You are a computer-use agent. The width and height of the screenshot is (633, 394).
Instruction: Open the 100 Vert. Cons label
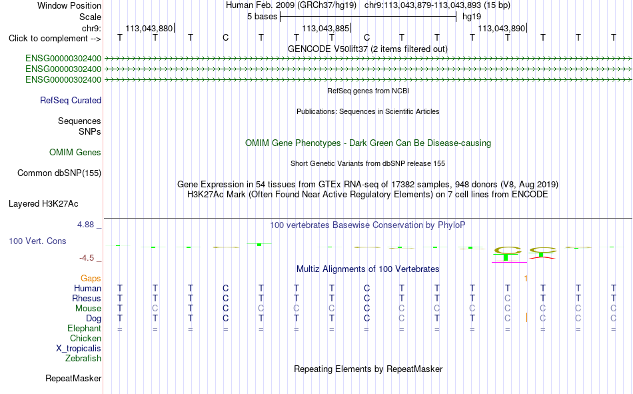point(37,241)
